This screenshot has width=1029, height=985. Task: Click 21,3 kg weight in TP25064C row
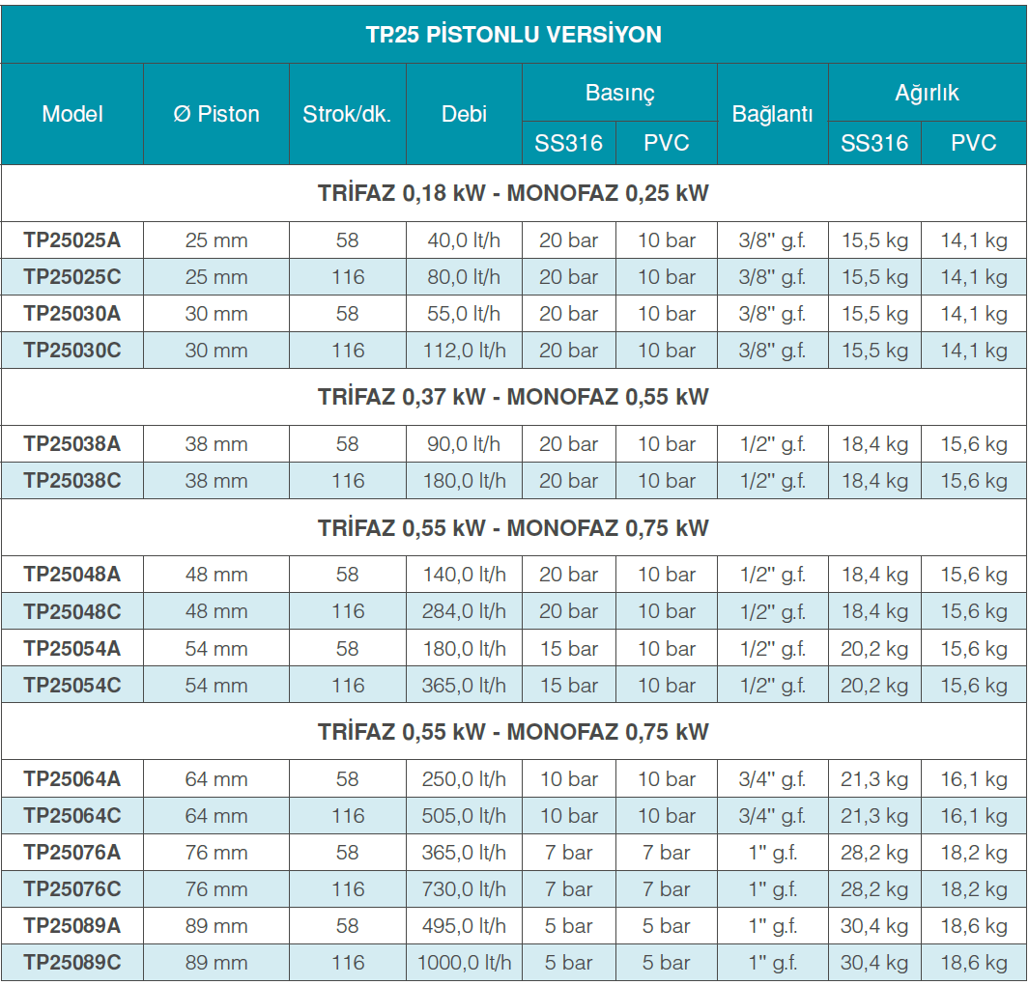[874, 816]
